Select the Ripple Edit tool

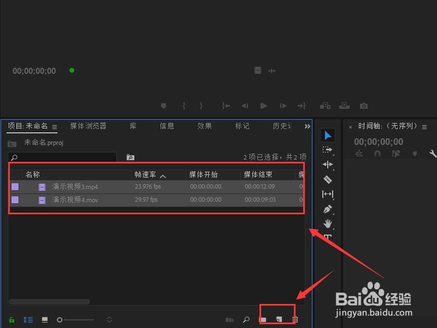(327, 165)
